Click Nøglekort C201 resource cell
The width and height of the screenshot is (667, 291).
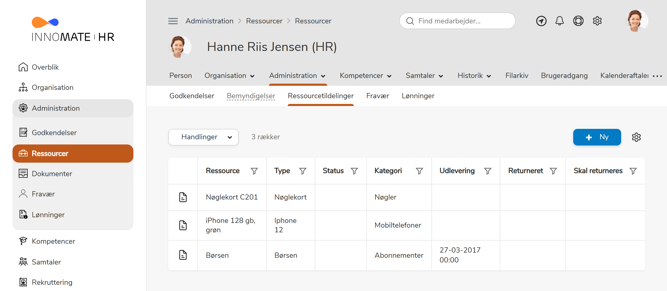click(x=232, y=197)
